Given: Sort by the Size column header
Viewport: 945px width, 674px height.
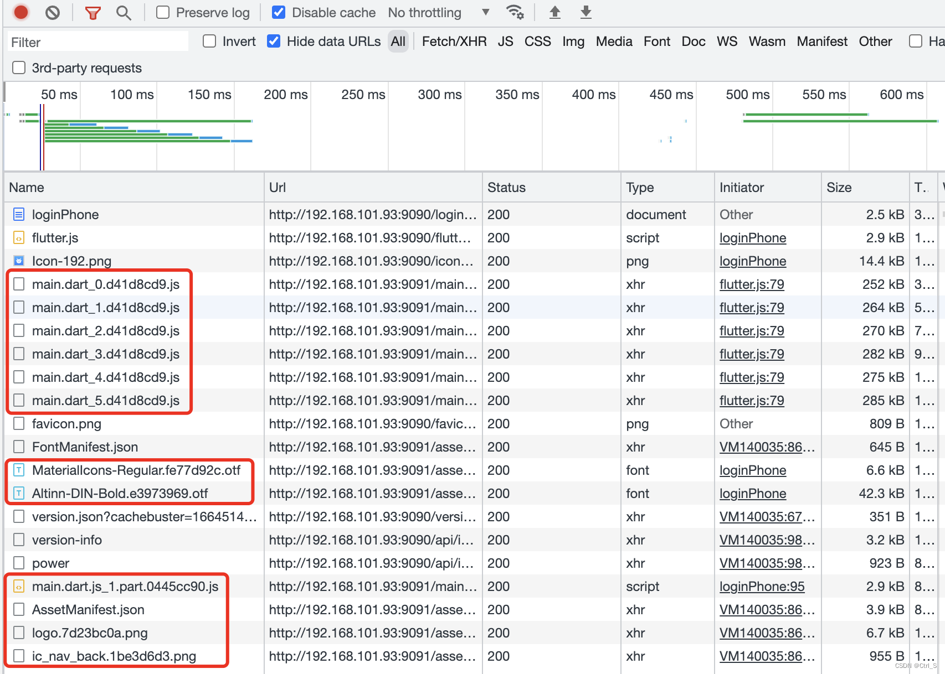Looking at the screenshot, I should [x=865, y=188].
